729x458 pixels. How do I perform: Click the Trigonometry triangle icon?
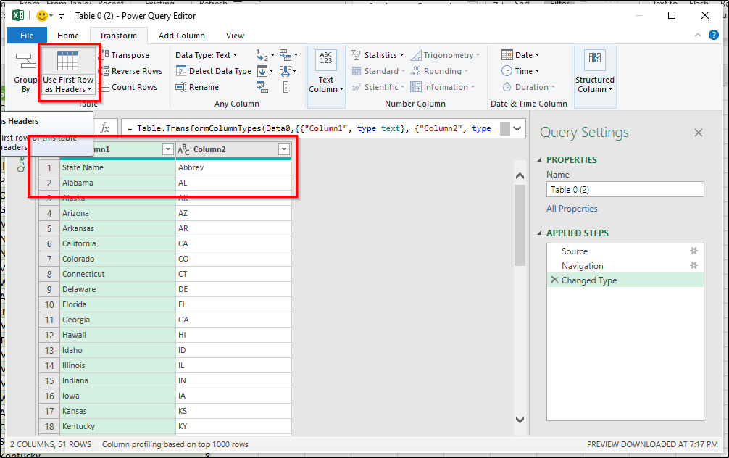(x=416, y=55)
